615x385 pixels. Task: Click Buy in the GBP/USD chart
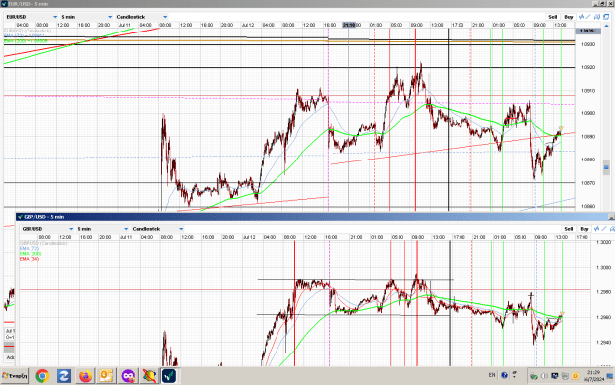[x=584, y=229]
